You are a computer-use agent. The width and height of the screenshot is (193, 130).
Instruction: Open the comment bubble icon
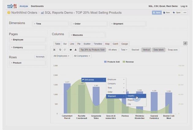(x=71, y=50)
